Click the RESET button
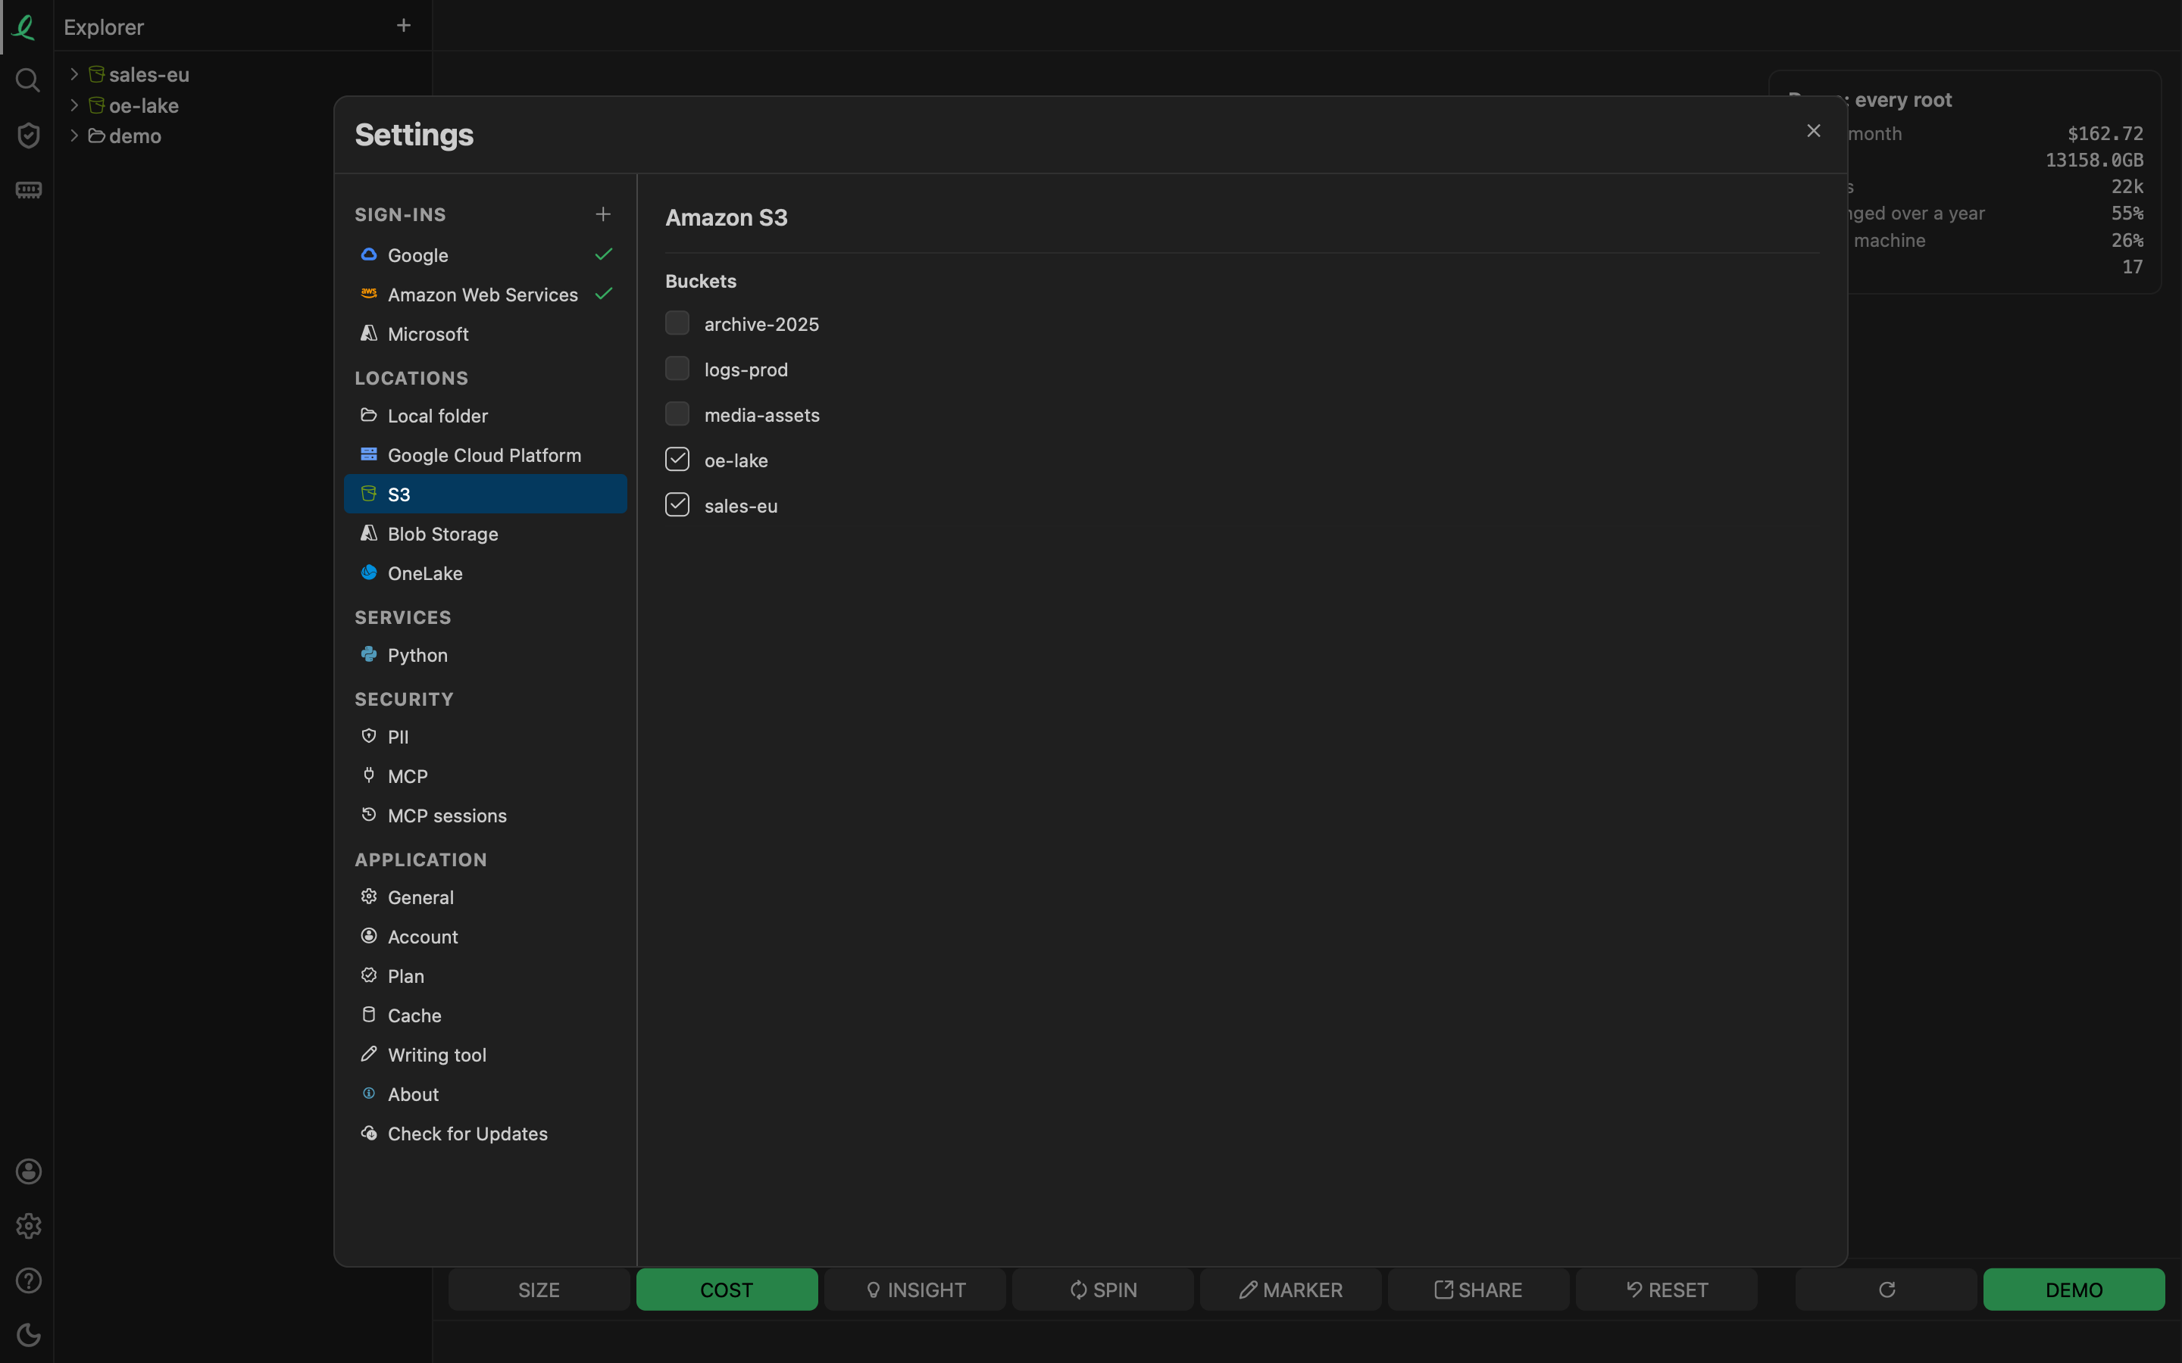The height and width of the screenshot is (1363, 2182). click(x=1667, y=1289)
